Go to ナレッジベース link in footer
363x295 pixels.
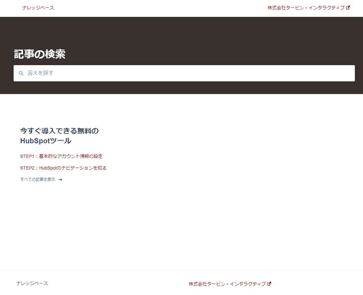(32, 283)
